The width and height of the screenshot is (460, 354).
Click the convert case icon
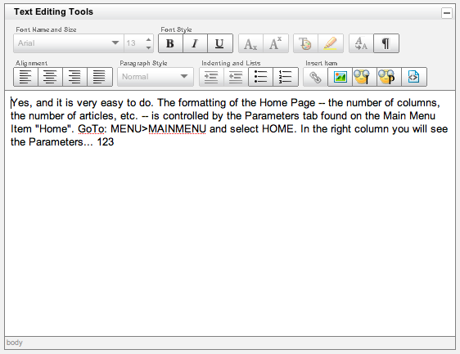point(361,43)
